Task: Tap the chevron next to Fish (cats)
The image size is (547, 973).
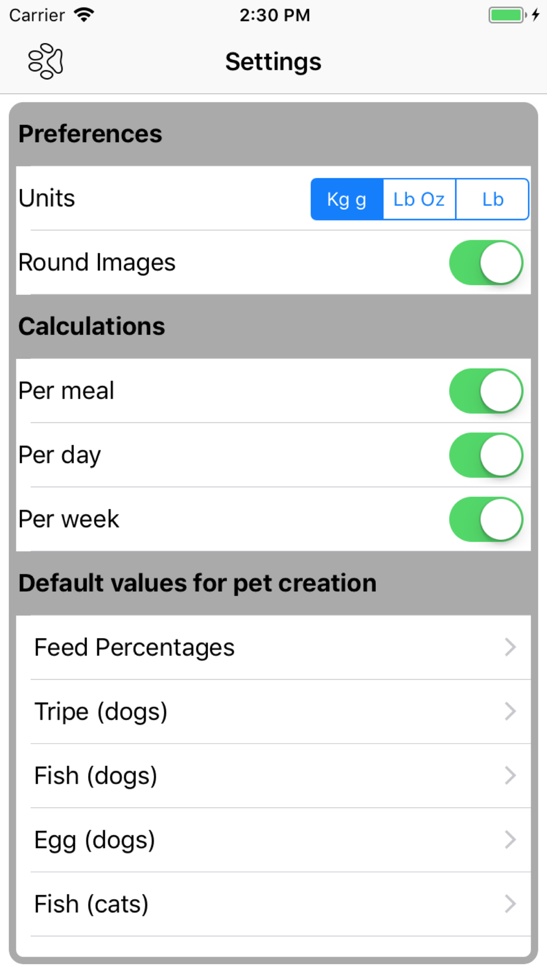Action: (510, 904)
